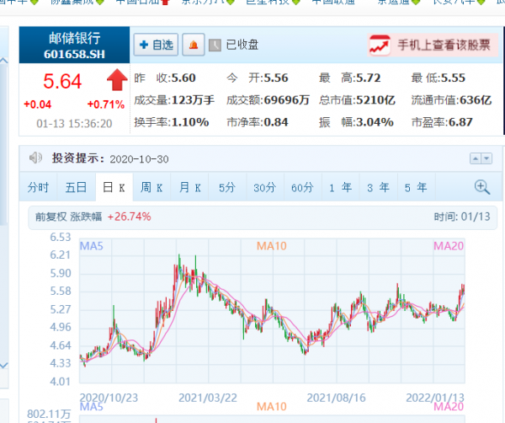The height and width of the screenshot is (423, 505).
Task: Click 振幅 value 3.04%
Action: pos(375,122)
